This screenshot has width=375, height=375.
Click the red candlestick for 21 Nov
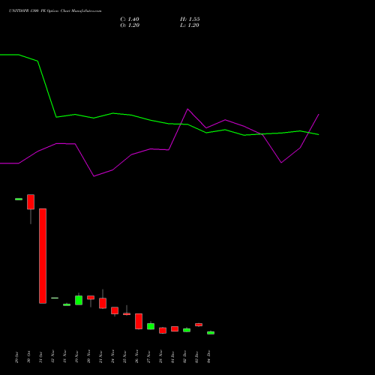[103, 303]
